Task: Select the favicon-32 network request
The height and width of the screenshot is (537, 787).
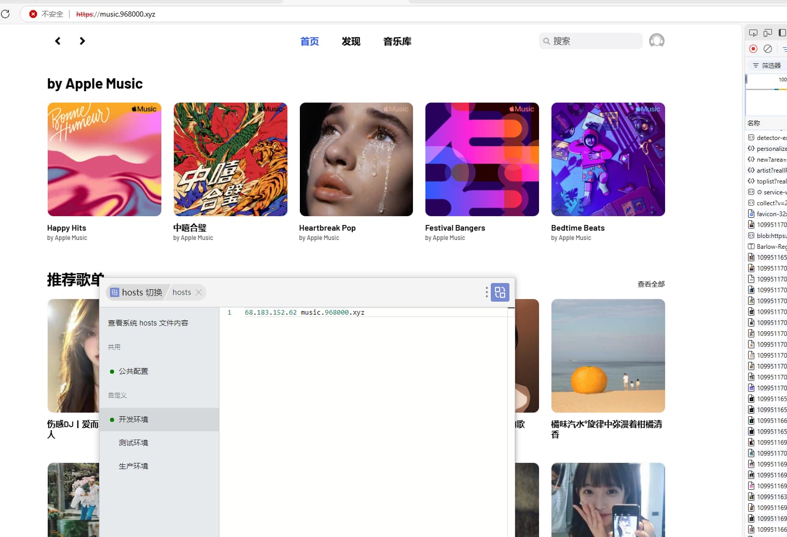Action: tap(767, 214)
